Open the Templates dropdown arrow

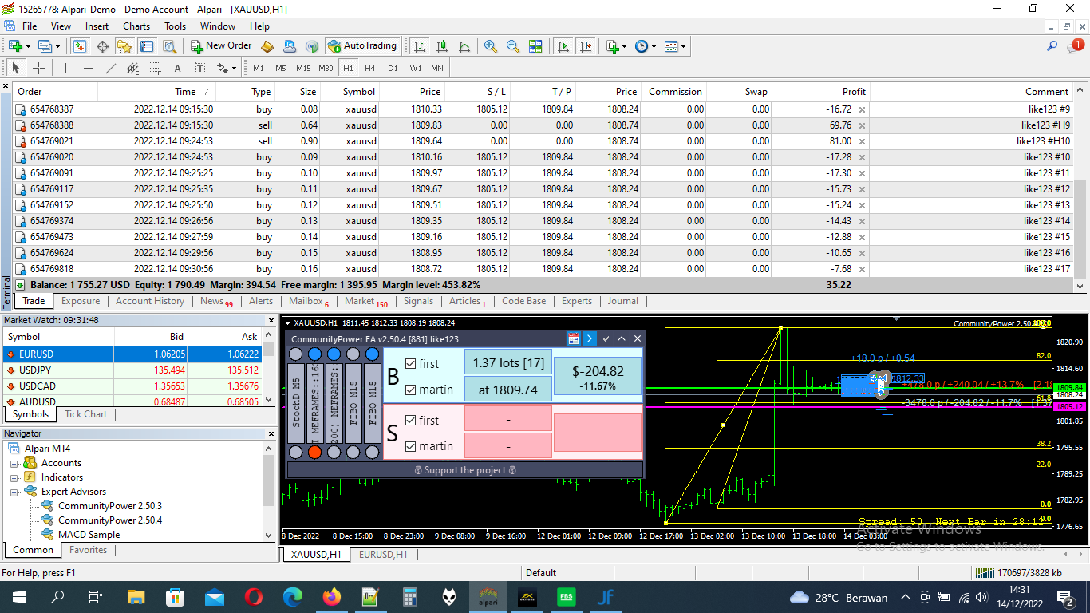[x=683, y=46]
